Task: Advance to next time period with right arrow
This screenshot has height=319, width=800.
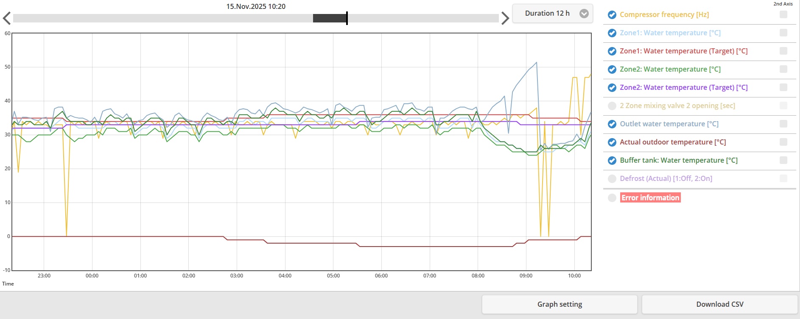Action: pos(505,18)
